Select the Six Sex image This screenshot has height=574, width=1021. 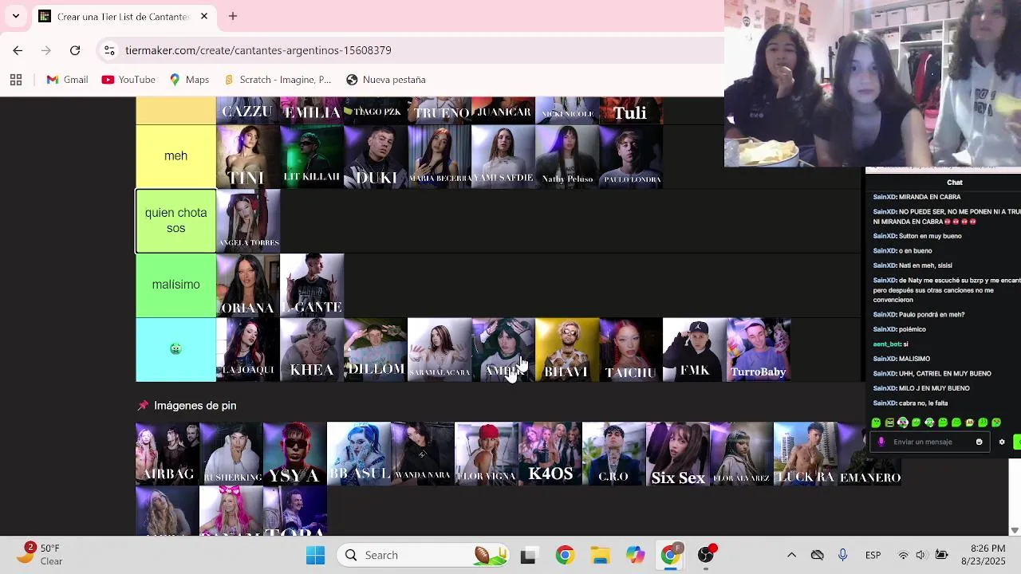tap(678, 454)
